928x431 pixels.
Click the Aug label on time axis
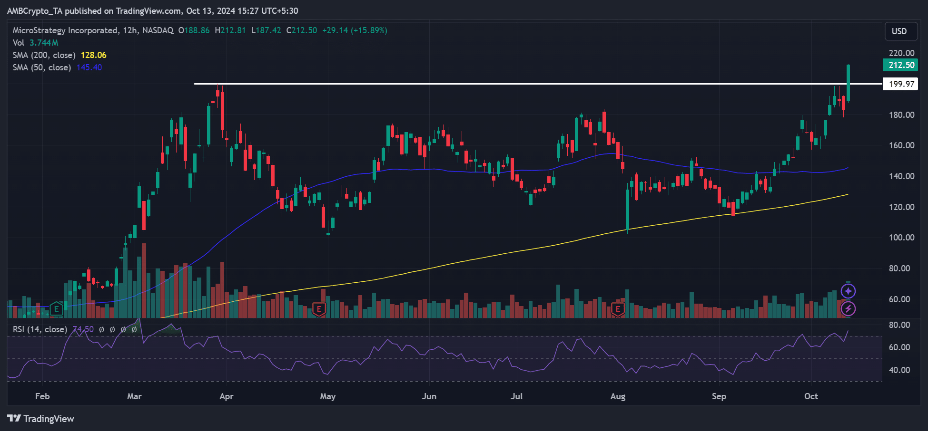[x=618, y=396]
